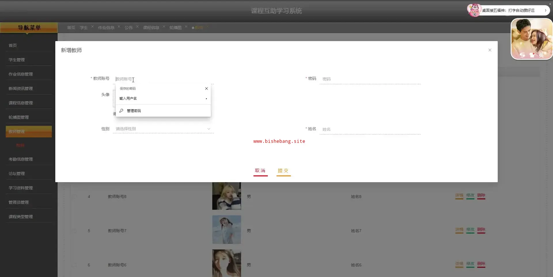Open 考勤信息管理 in the sidebar
The image size is (553, 277).
click(29, 159)
